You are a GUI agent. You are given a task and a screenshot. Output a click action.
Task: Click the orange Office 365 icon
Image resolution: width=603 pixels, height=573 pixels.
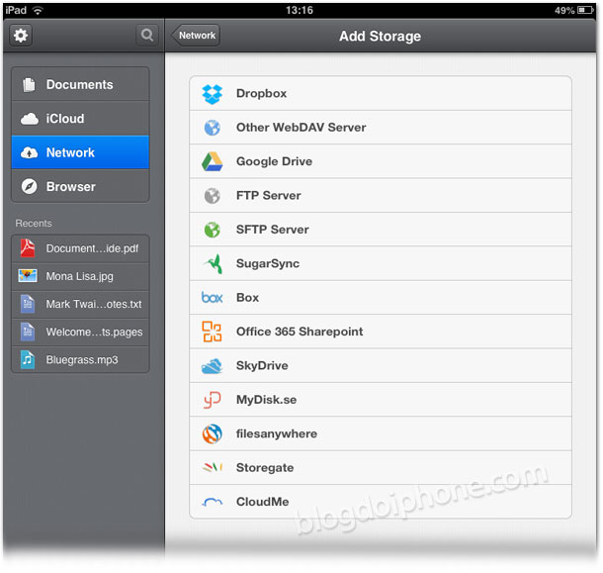(213, 332)
